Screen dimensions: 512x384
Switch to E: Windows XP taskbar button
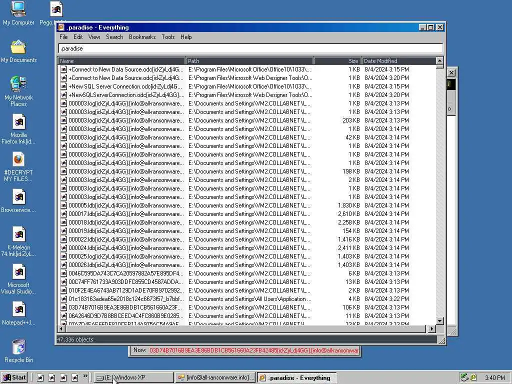point(134,377)
